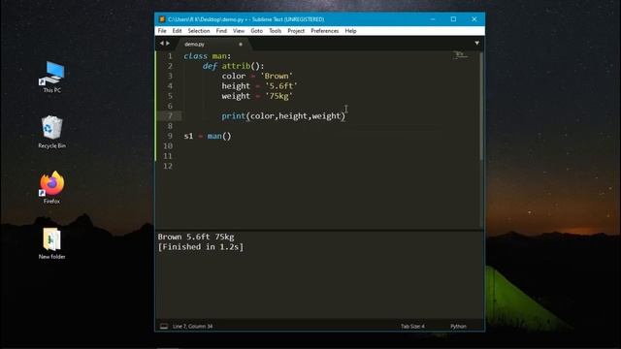Image resolution: width=621 pixels, height=349 pixels.
Task: Select the This PC desktop icon
Action: [51, 78]
